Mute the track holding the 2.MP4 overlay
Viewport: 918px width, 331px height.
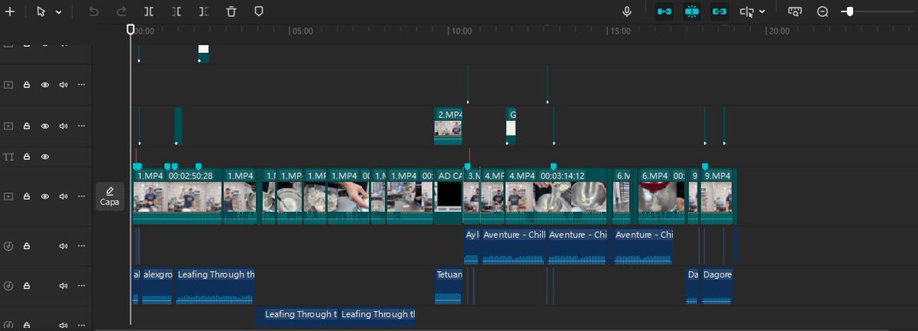pyautogui.click(x=64, y=126)
